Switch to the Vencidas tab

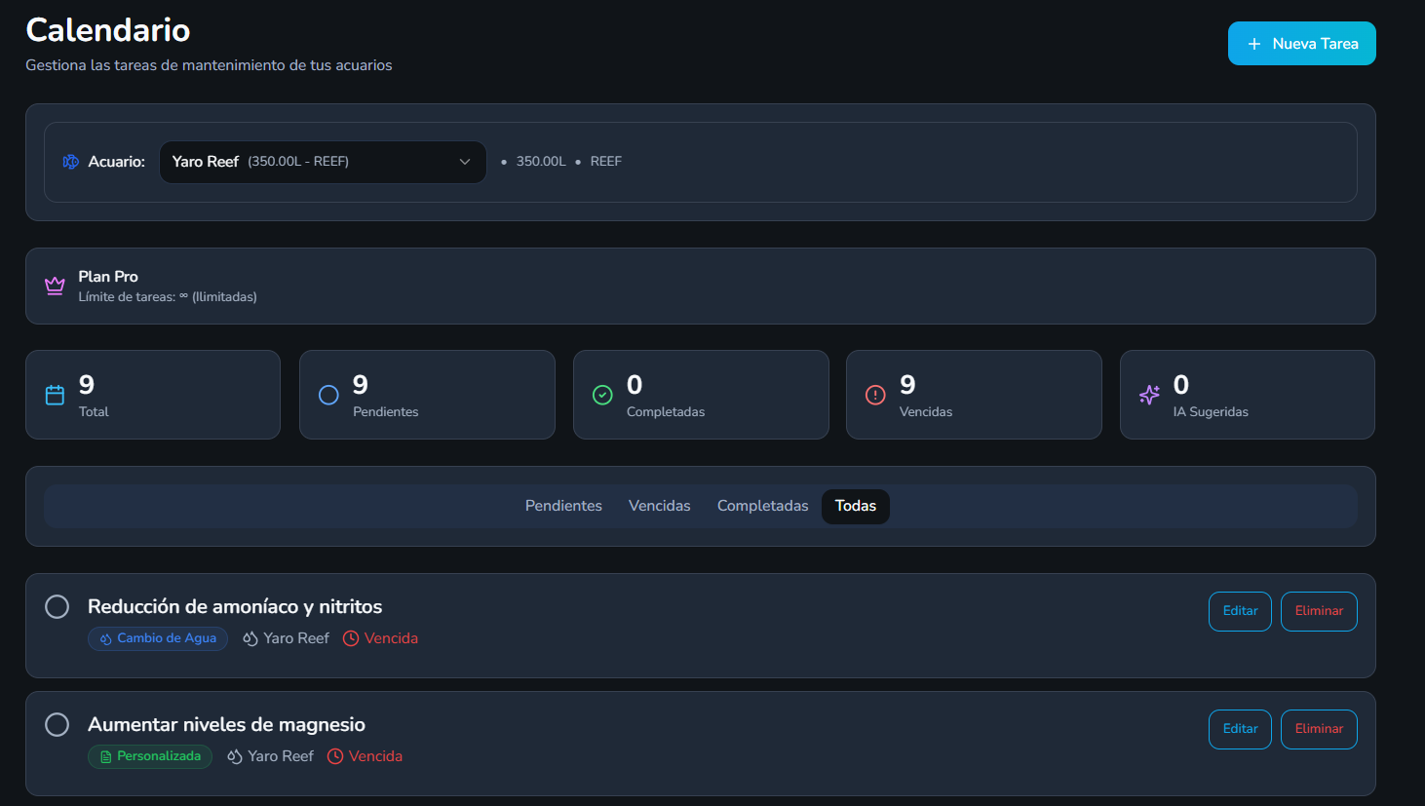[660, 506]
